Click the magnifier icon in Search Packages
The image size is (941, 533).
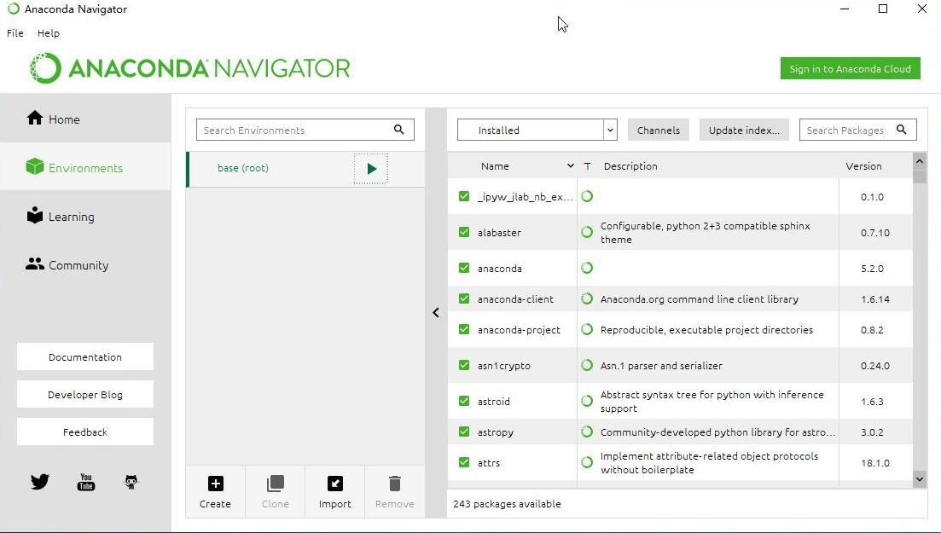[902, 130]
